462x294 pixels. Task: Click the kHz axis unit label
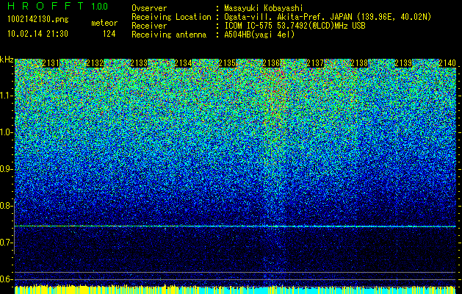tap(7, 60)
